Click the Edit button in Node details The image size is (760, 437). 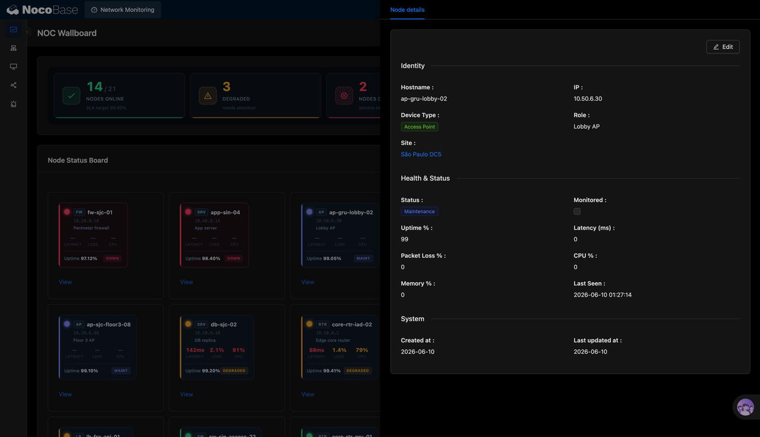(723, 47)
